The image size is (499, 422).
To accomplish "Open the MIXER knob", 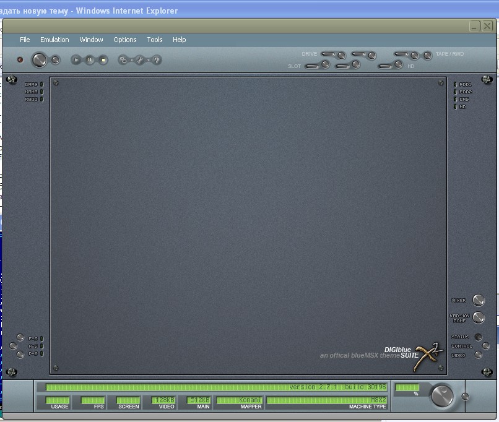I will pyautogui.click(x=479, y=300).
